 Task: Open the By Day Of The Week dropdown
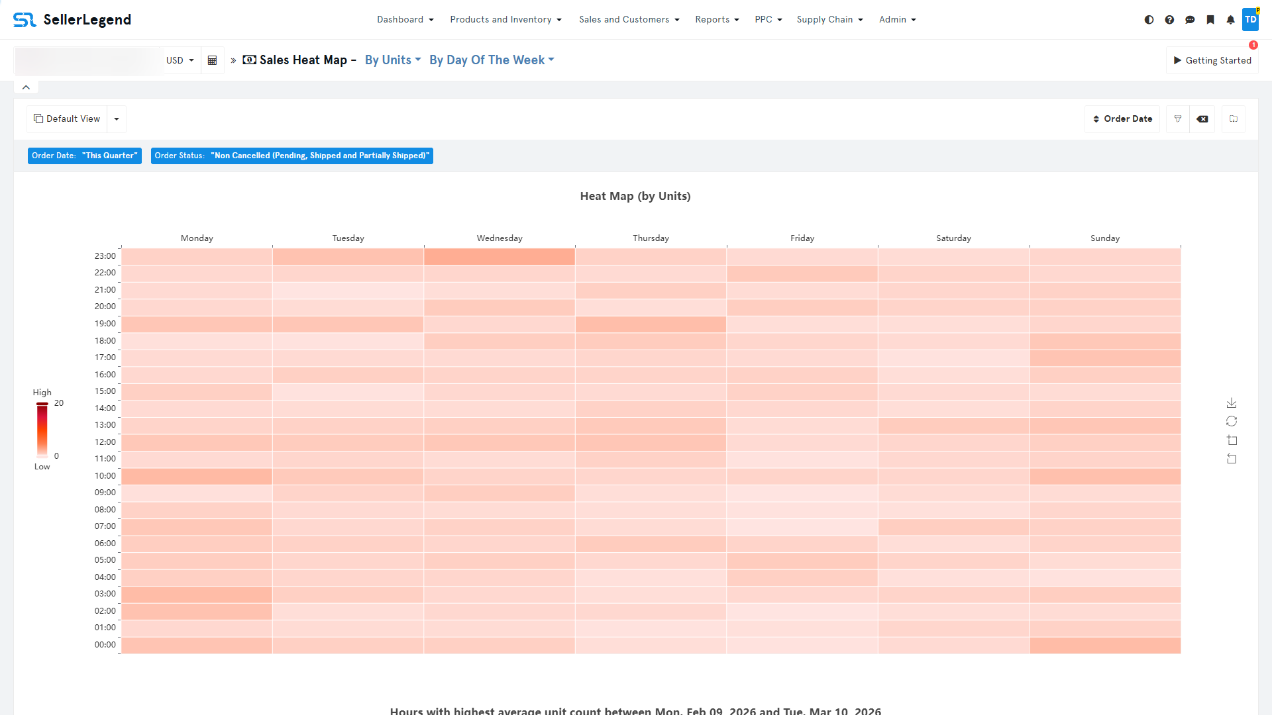[x=491, y=60]
